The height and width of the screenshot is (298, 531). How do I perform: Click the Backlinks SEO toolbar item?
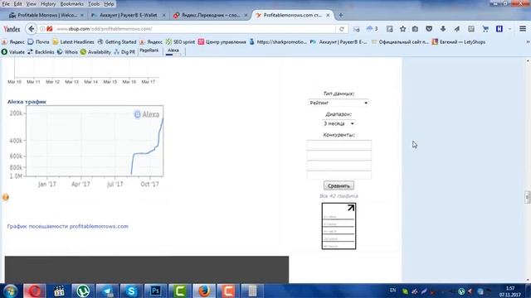pyautogui.click(x=41, y=52)
